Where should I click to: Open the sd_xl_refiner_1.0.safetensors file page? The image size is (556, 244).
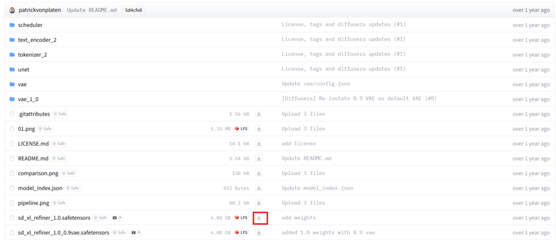click(x=54, y=218)
